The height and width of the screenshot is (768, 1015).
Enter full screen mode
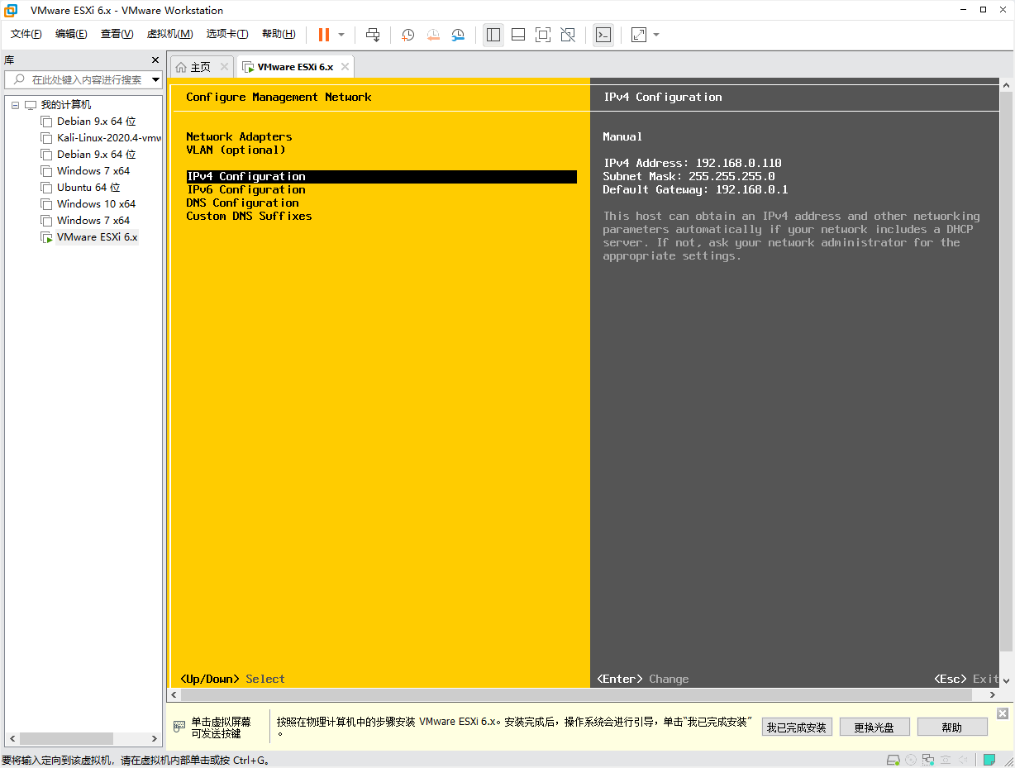[543, 35]
